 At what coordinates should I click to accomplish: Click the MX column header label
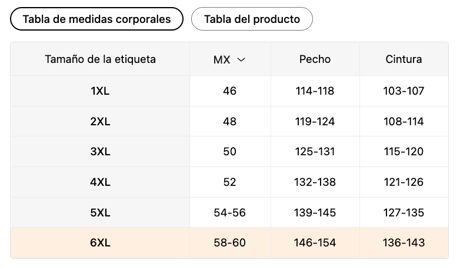pyautogui.click(x=222, y=59)
